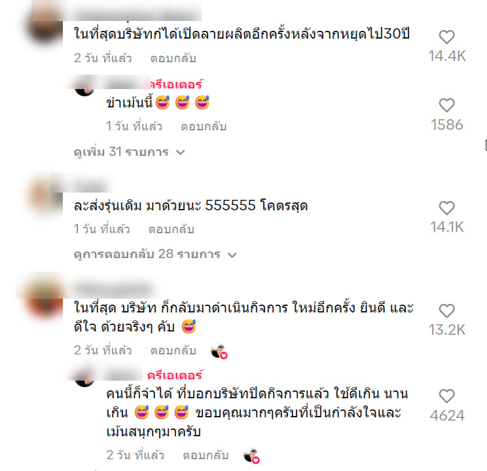Screen dimensions: 487x471
Task: Like the creator reply with 1586 likes
Action: (446, 105)
